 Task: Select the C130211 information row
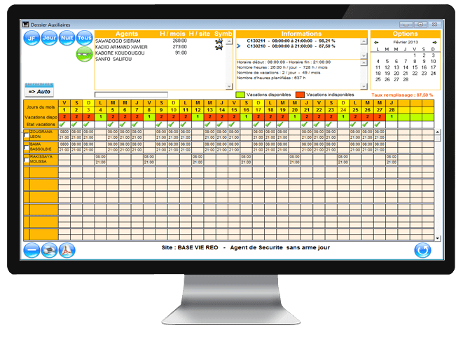(x=291, y=41)
